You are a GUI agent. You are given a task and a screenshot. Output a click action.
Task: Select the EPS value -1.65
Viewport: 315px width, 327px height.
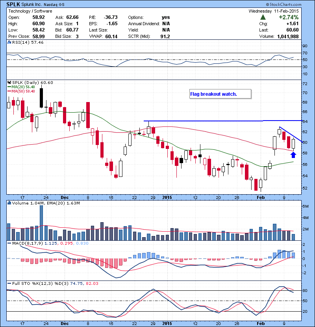click(112, 24)
